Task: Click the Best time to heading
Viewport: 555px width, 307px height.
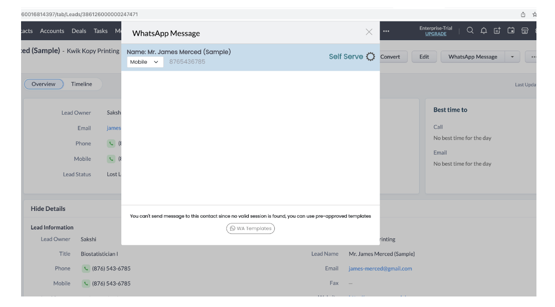Action: 450,110
